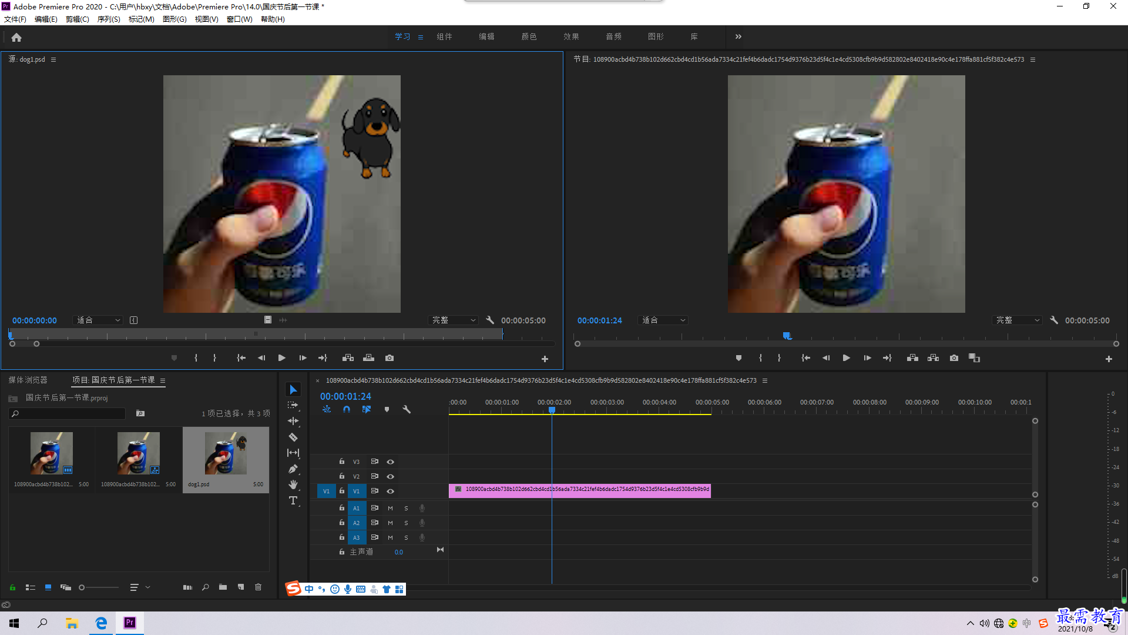Solo audio track A2
The height and width of the screenshot is (635, 1128).
[406, 523]
